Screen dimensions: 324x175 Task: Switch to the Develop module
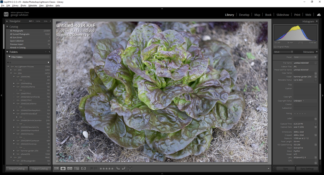coord(244,15)
